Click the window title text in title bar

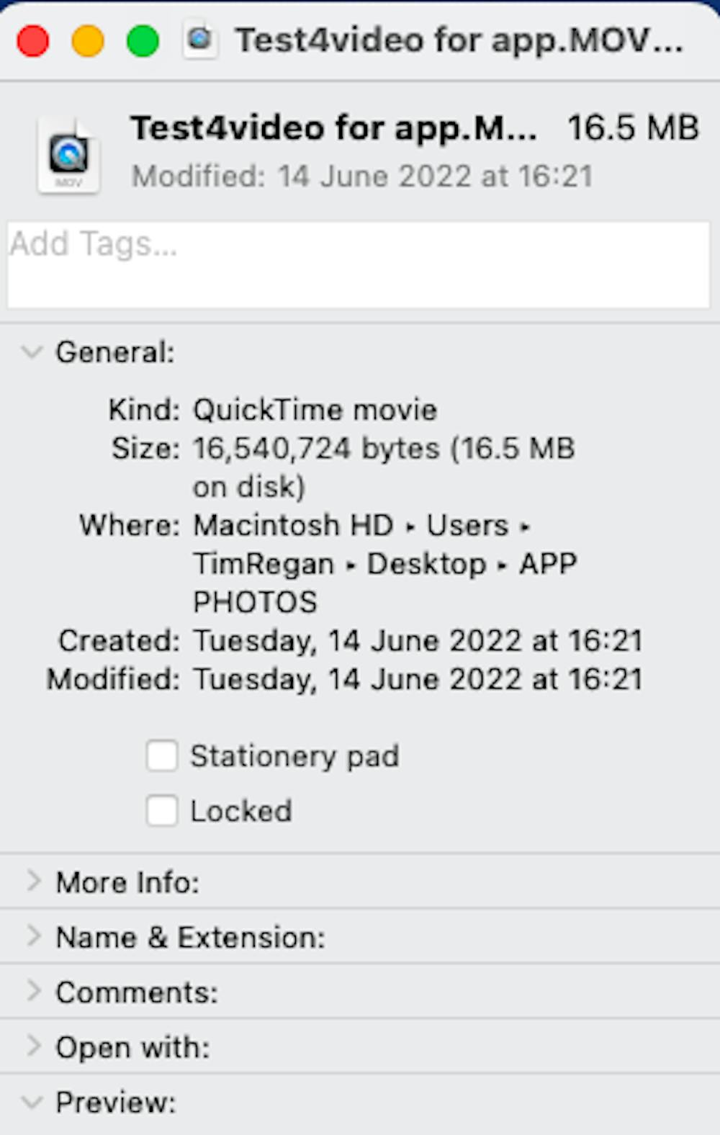tap(459, 40)
